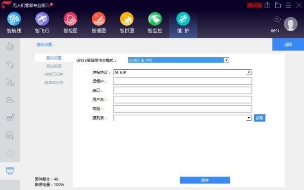Click the GNSS高精度作业模式 label
The height and width of the screenshot is (190, 304).
(x=96, y=60)
